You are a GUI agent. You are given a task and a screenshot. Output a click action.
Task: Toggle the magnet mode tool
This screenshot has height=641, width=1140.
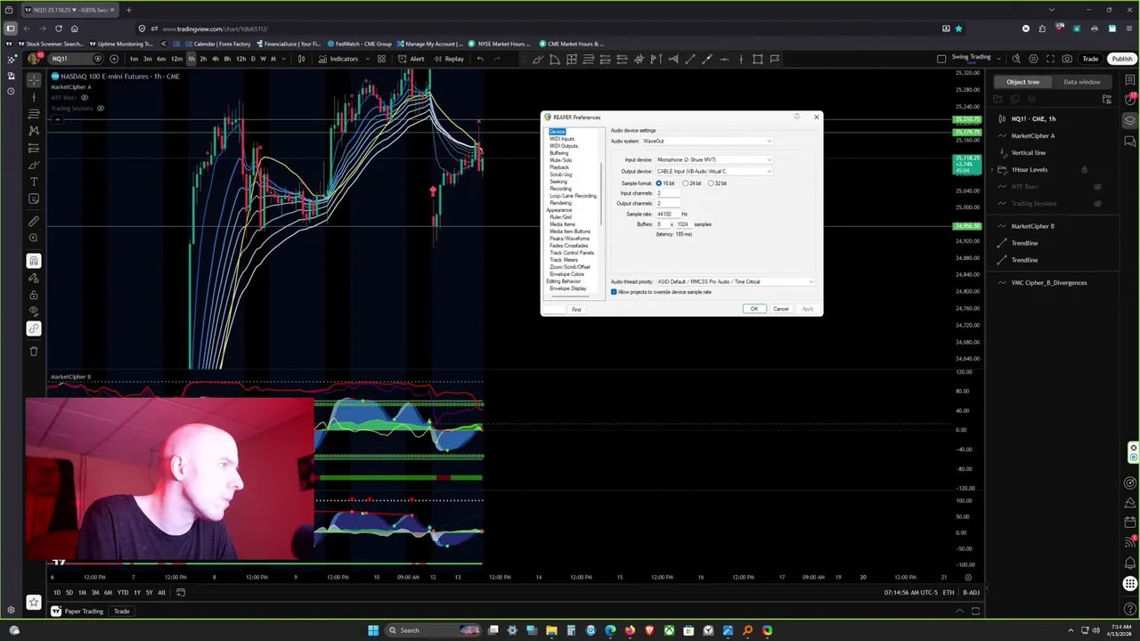(34, 261)
